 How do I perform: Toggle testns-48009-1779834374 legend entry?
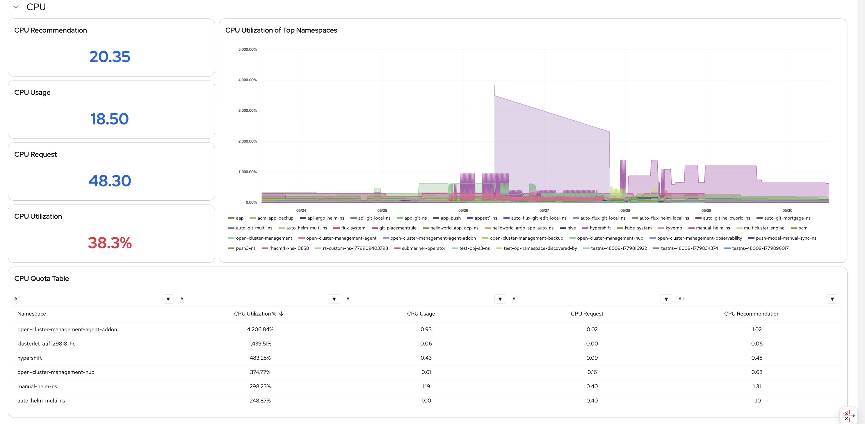686,248
